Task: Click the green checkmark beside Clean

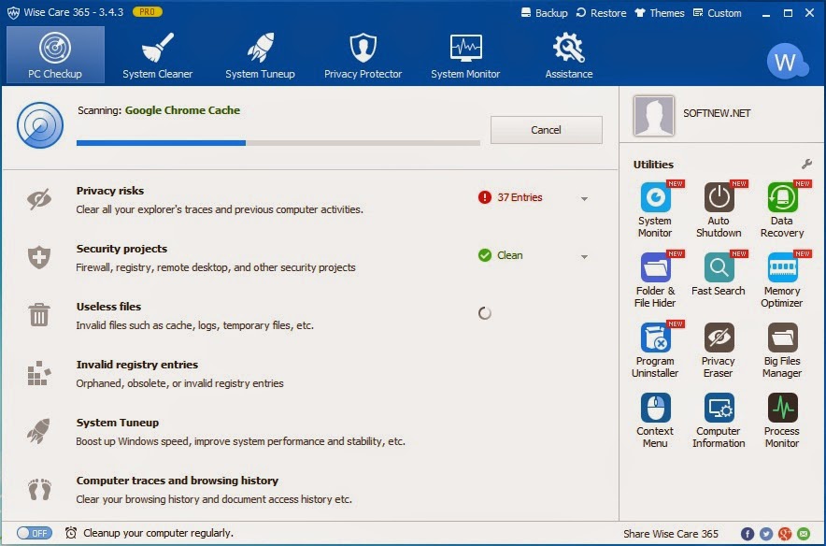Action: click(485, 255)
